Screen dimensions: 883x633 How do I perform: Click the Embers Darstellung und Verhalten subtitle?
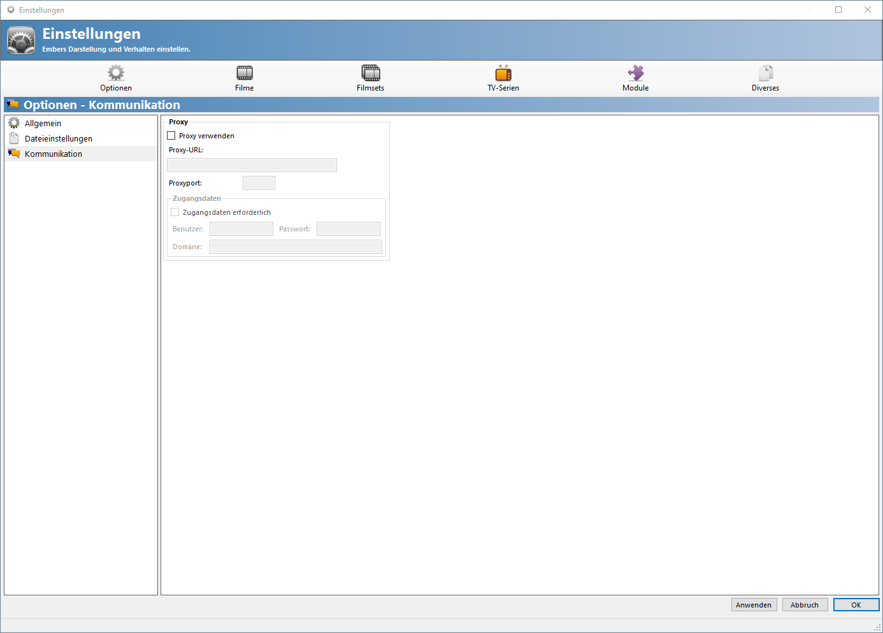tap(117, 49)
